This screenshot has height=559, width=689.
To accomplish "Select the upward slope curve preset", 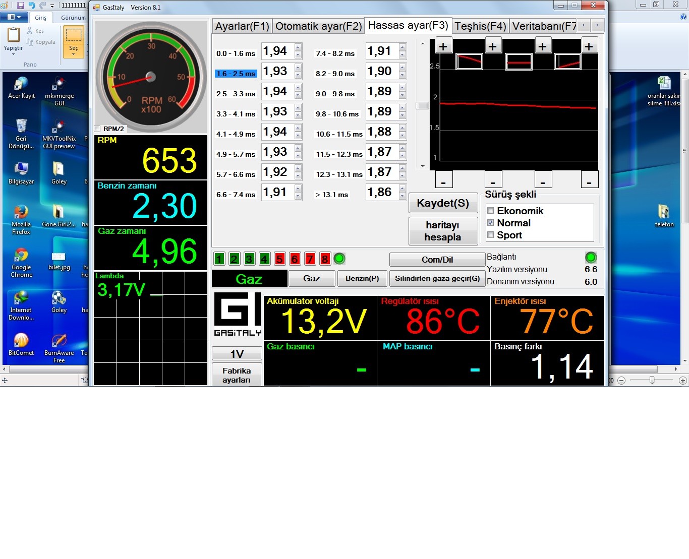I will pos(567,62).
